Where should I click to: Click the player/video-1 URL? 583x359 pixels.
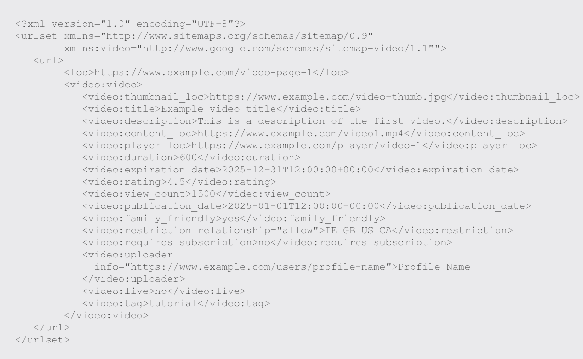point(307,146)
